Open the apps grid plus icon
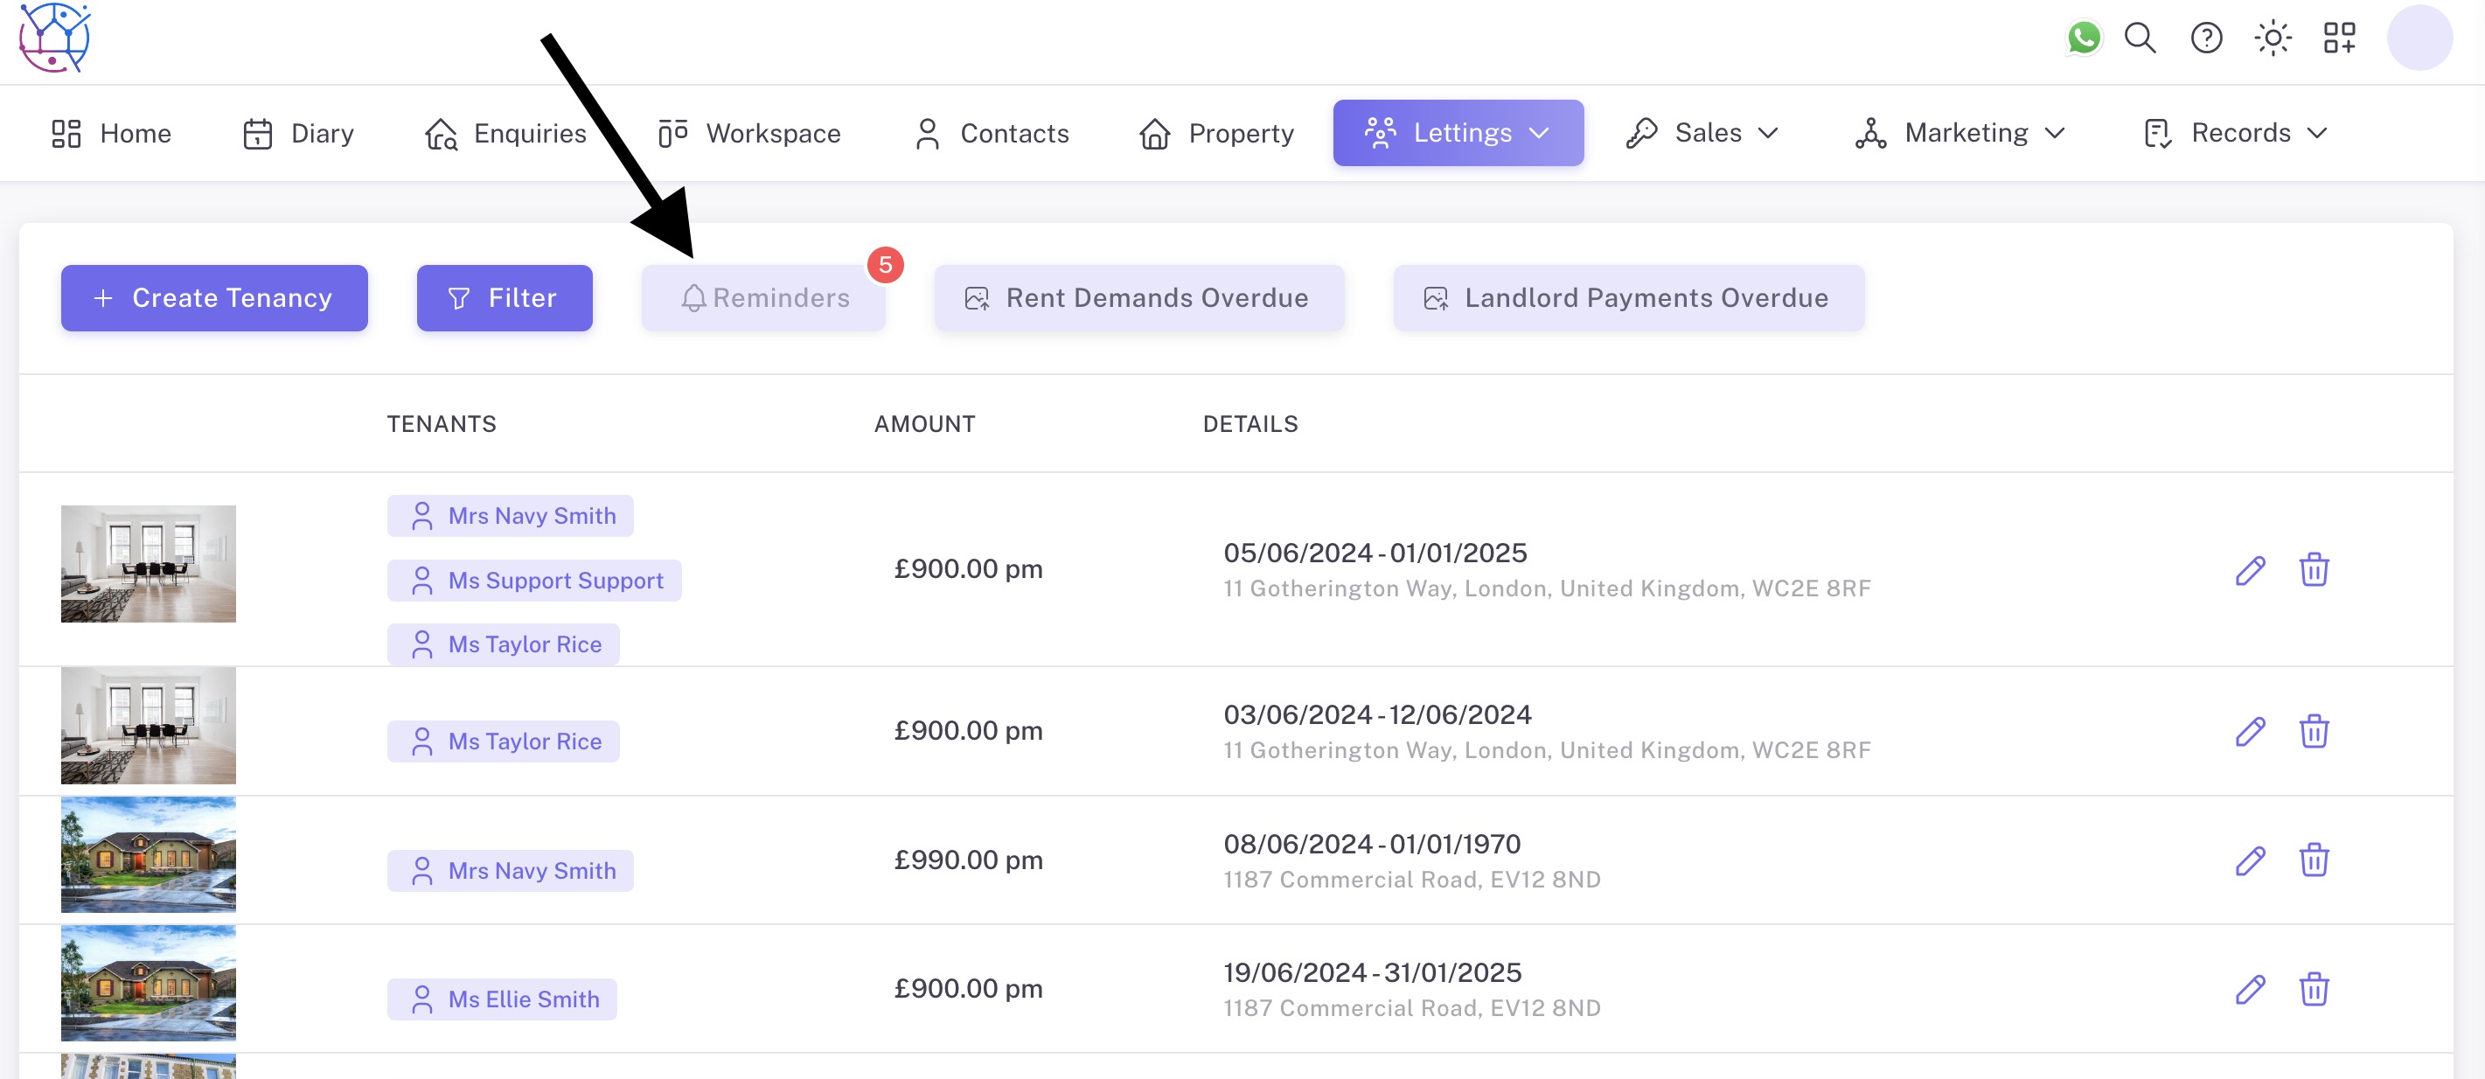The image size is (2485, 1079). point(2339,38)
